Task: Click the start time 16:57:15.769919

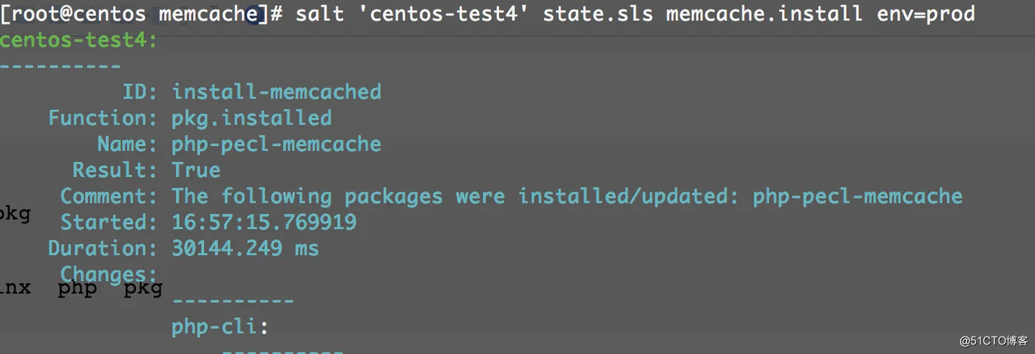Action: (x=264, y=222)
